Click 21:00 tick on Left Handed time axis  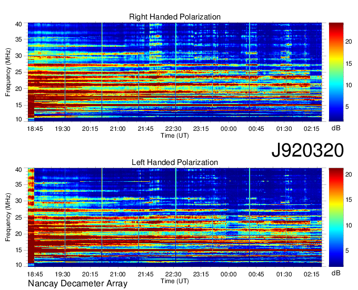(x=118, y=274)
